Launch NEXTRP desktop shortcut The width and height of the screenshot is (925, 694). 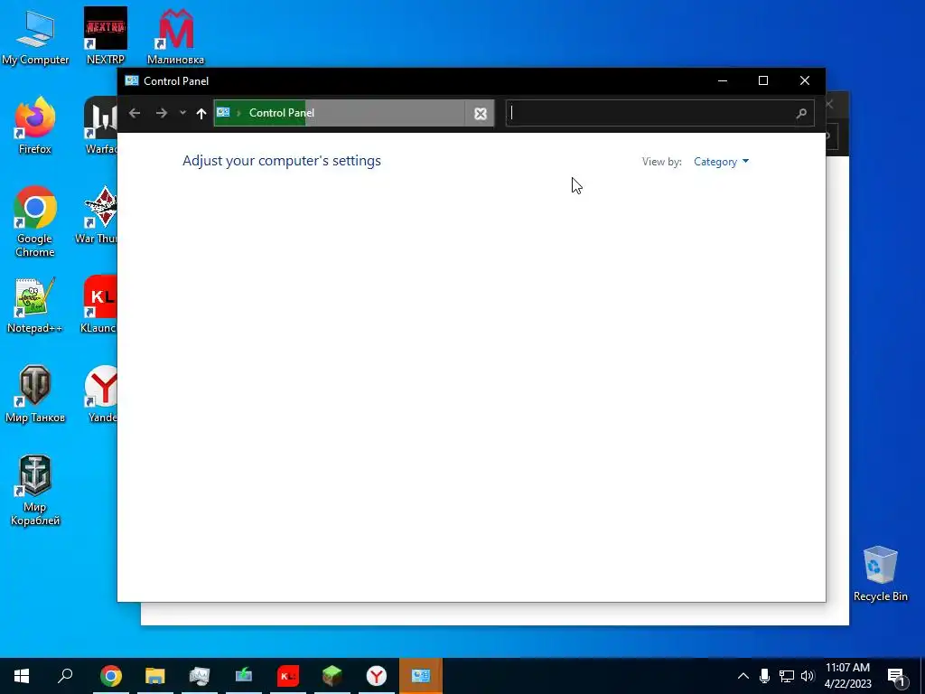point(106,36)
